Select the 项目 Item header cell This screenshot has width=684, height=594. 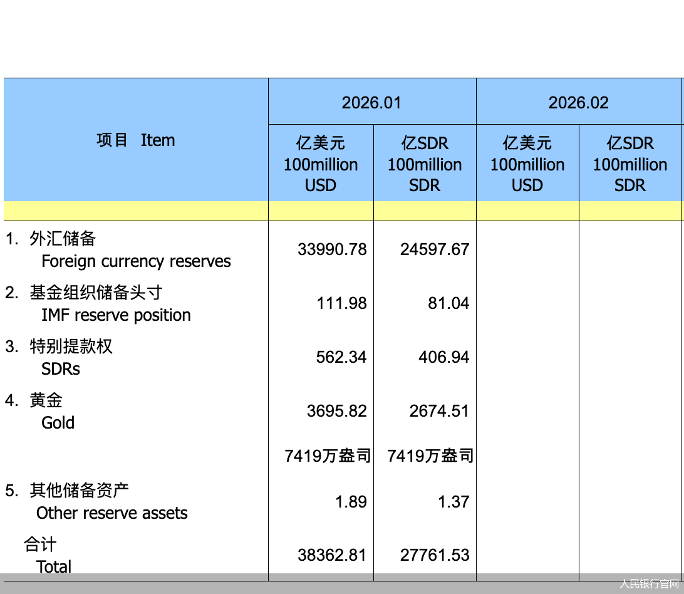[135, 140]
